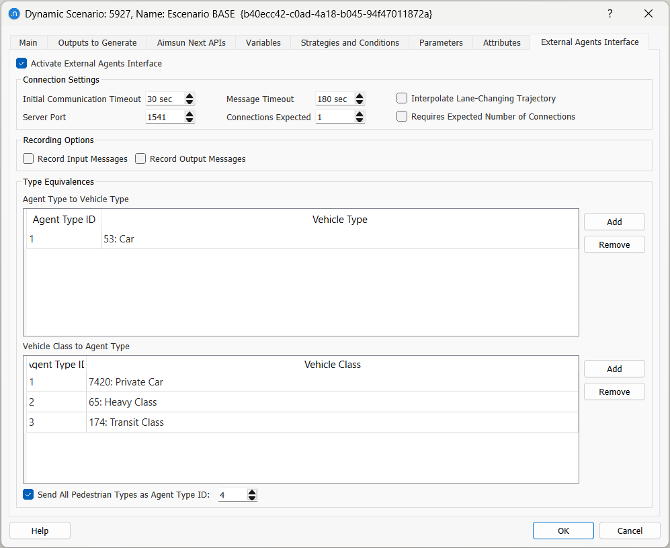Increase the pedestrian Agent Type ID spinner

pos(251,492)
